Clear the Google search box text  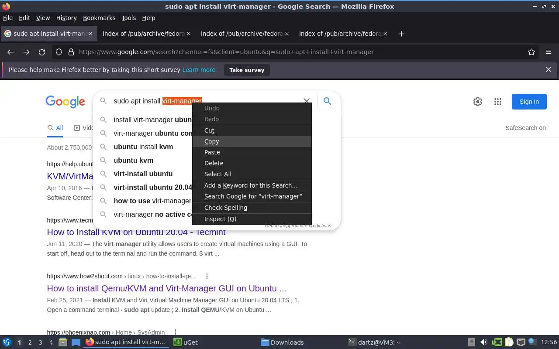point(307,101)
